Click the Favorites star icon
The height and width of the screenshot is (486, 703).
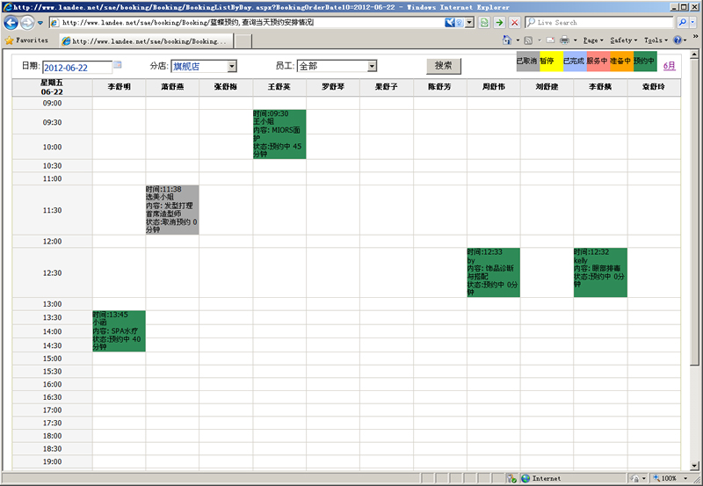(x=9, y=40)
